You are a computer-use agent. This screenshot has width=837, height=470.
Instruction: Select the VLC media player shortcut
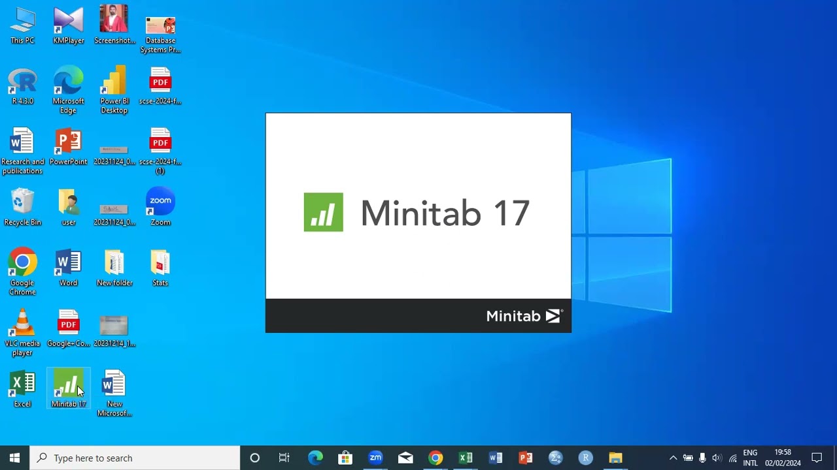point(22,333)
